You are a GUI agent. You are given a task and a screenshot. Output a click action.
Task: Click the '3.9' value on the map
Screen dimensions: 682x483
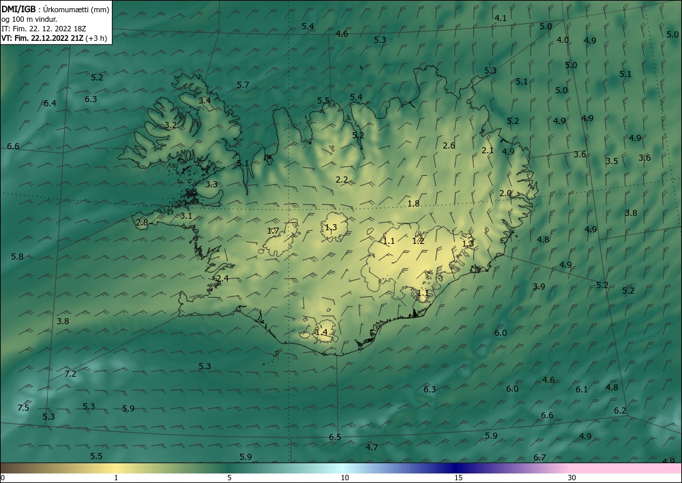(539, 286)
